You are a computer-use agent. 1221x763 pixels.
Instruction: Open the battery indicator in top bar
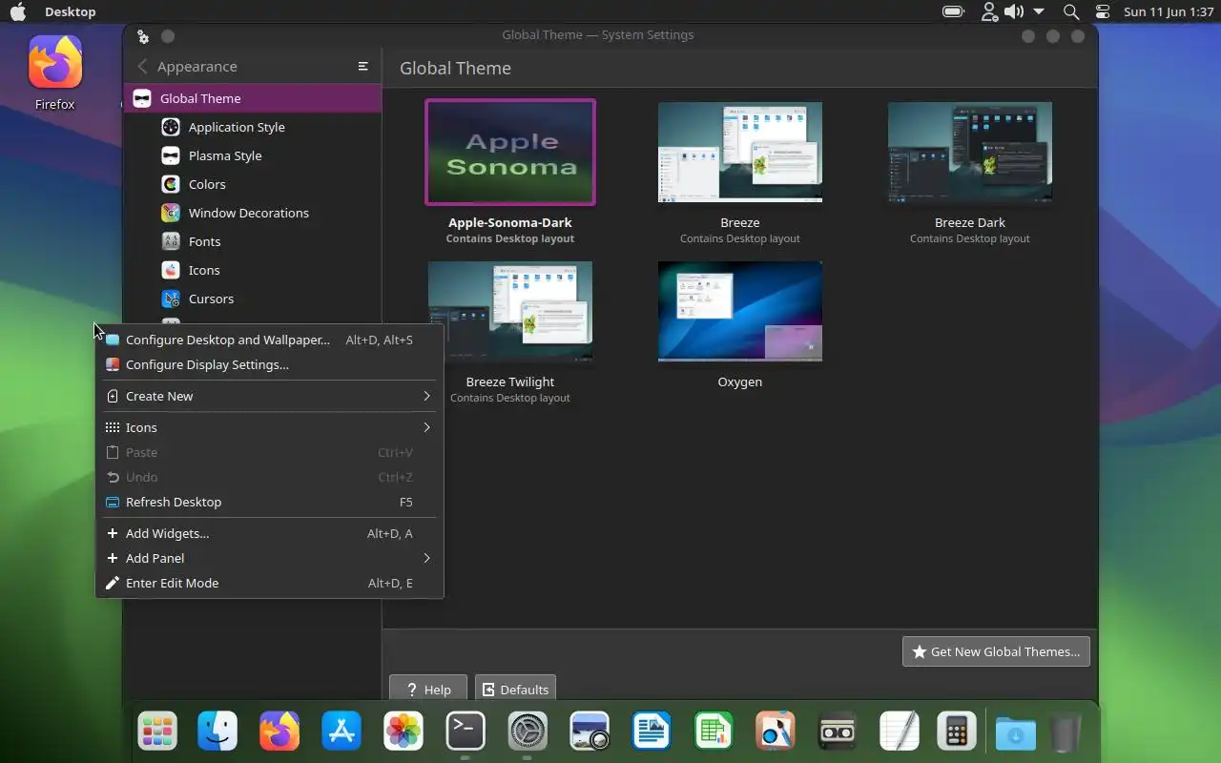[953, 11]
